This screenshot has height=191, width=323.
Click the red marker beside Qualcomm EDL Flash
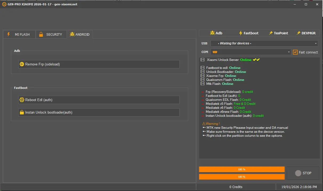[203, 100]
